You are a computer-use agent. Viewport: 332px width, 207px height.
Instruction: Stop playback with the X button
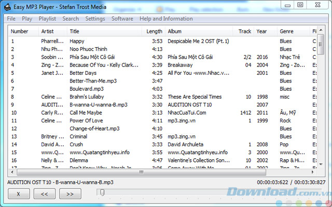coord(19,194)
